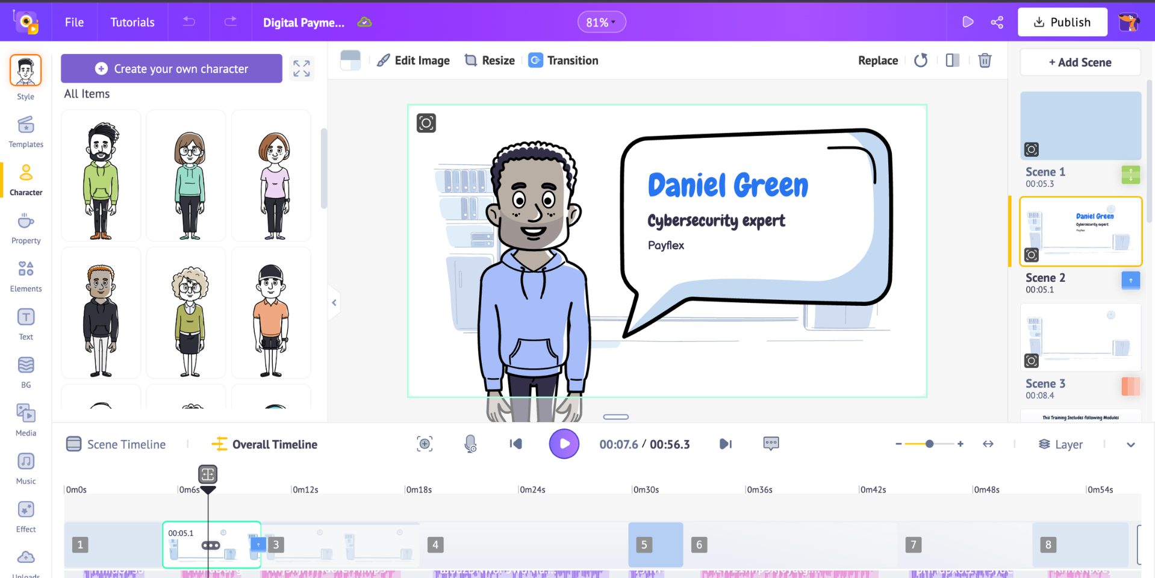The height and width of the screenshot is (578, 1155).
Task: Open the Music panel
Action: 25,468
